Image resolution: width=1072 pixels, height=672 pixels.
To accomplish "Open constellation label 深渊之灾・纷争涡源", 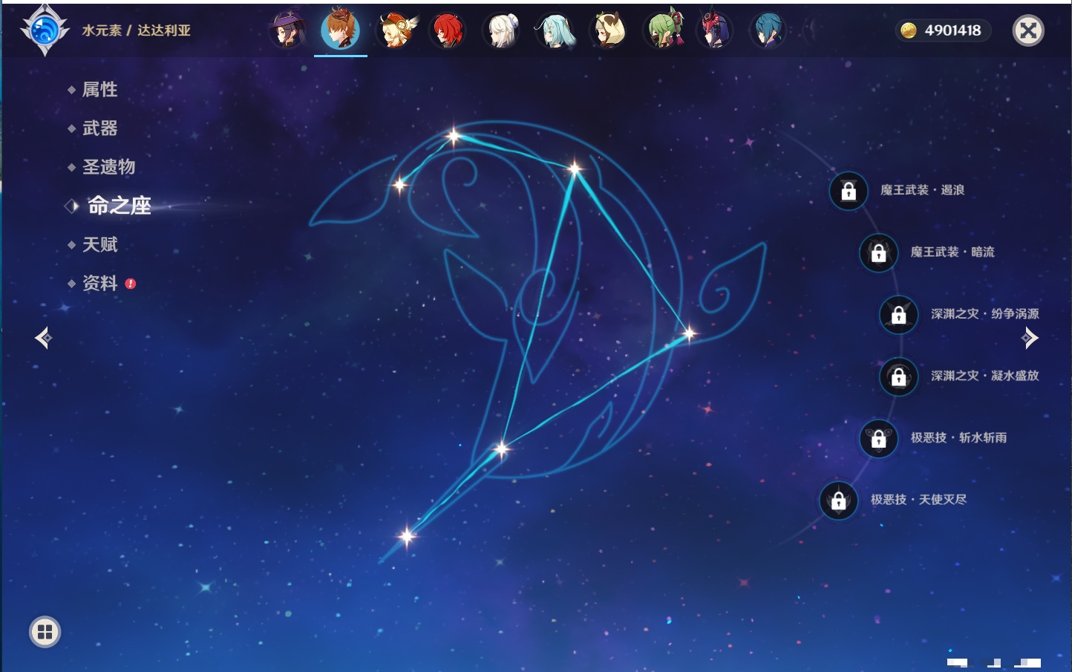I will click(985, 313).
